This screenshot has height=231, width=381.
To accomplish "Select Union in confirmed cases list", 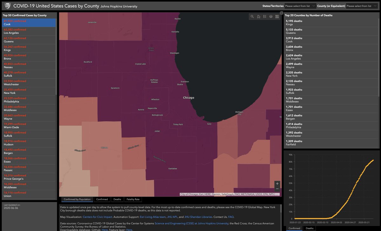I will coord(29,194).
